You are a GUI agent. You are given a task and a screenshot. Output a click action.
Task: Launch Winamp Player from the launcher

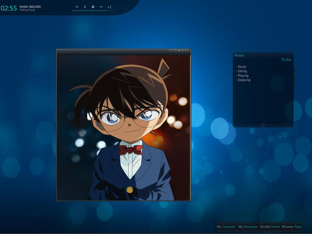[x=292, y=227]
